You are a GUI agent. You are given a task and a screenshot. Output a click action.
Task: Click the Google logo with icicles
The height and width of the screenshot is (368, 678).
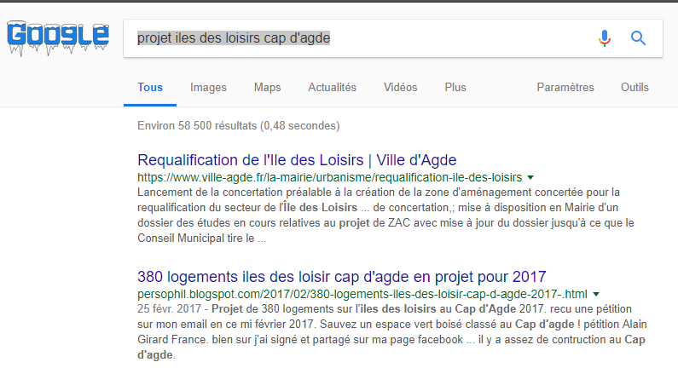tap(58, 37)
